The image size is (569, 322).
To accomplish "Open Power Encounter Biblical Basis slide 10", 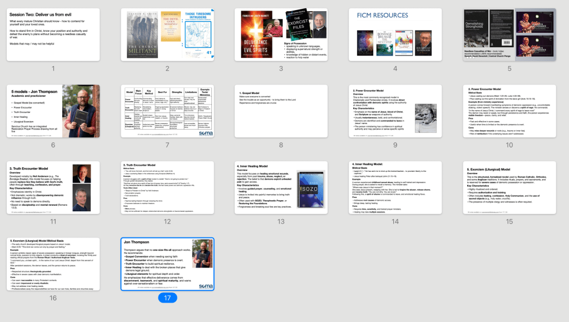I will pyautogui.click(x=509, y=111).
